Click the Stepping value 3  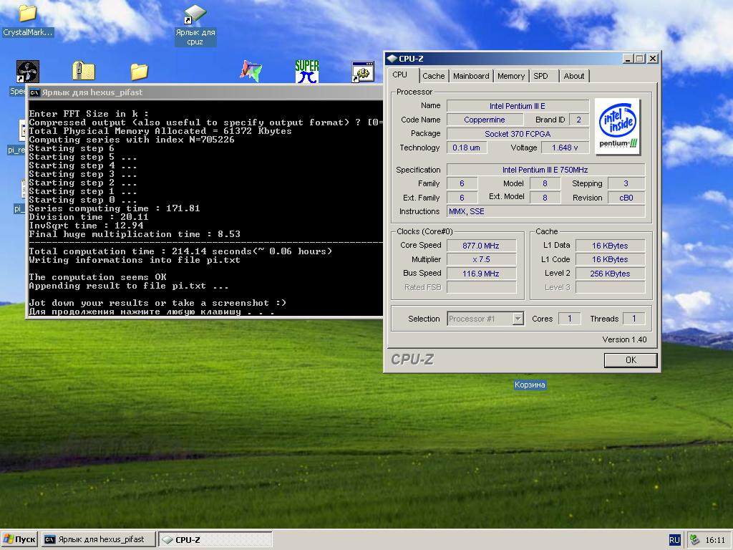pos(626,183)
